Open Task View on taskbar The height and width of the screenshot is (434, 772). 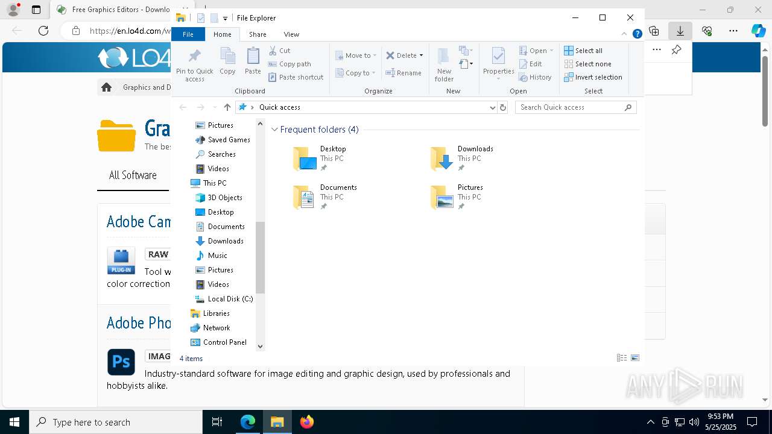217,422
